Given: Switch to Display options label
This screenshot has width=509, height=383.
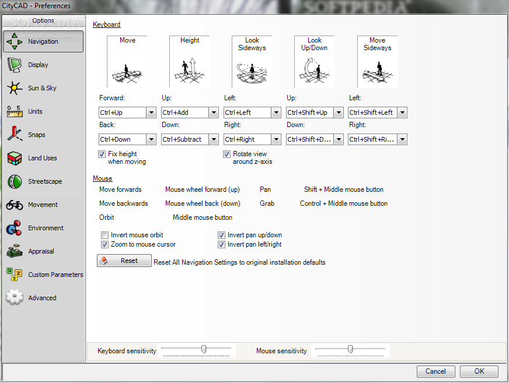Looking at the screenshot, I should click(38, 65).
